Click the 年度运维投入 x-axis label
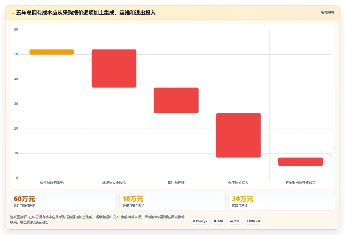Image resolution: width=345 pixels, height=235 pixels. coord(238,183)
